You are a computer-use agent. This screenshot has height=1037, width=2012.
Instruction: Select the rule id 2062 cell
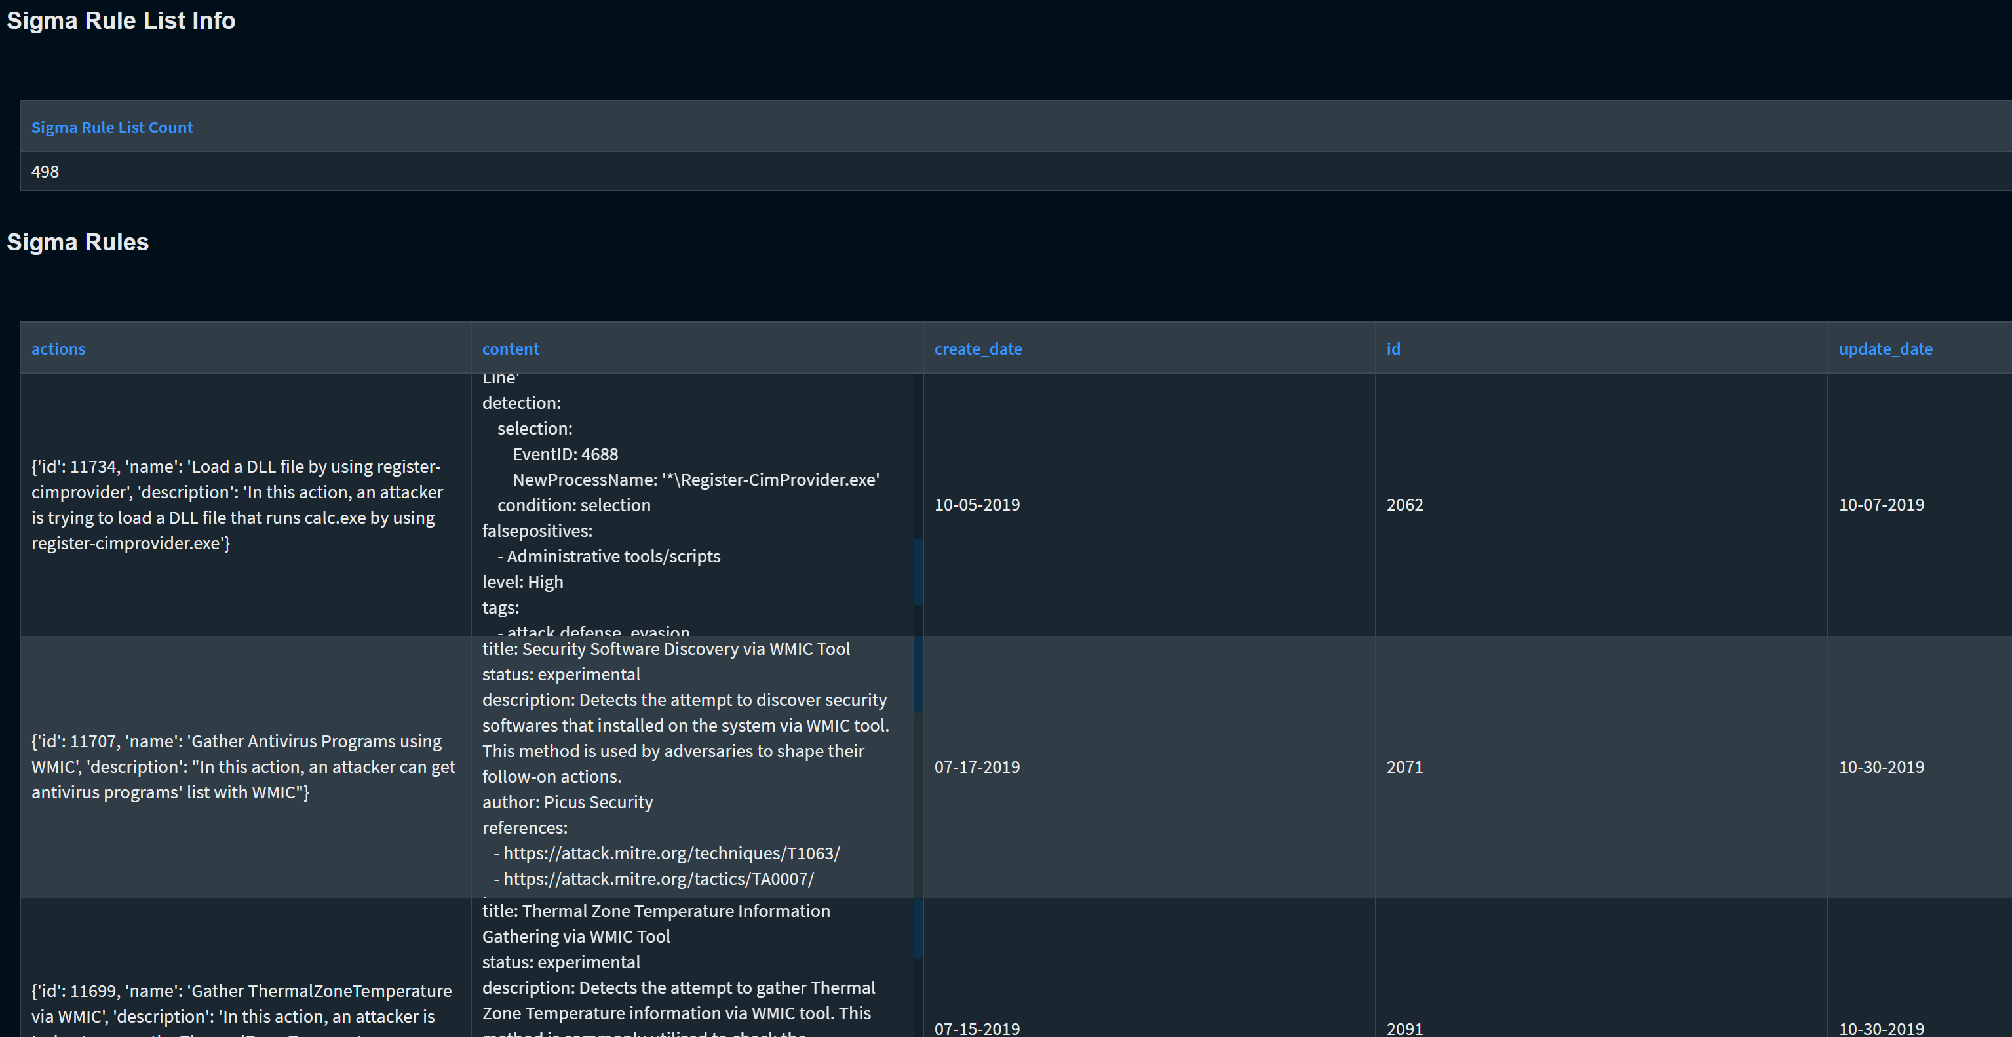click(1404, 505)
